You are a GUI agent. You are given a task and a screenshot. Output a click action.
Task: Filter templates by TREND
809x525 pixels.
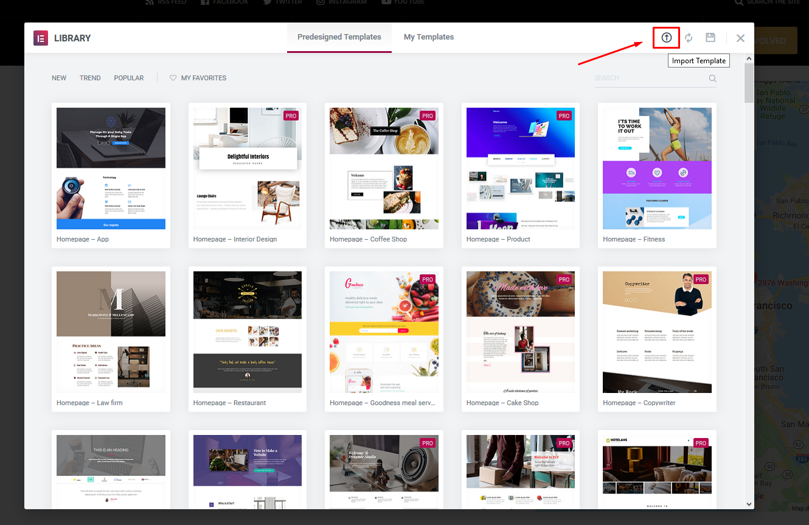pyautogui.click(x=90, y=78)
